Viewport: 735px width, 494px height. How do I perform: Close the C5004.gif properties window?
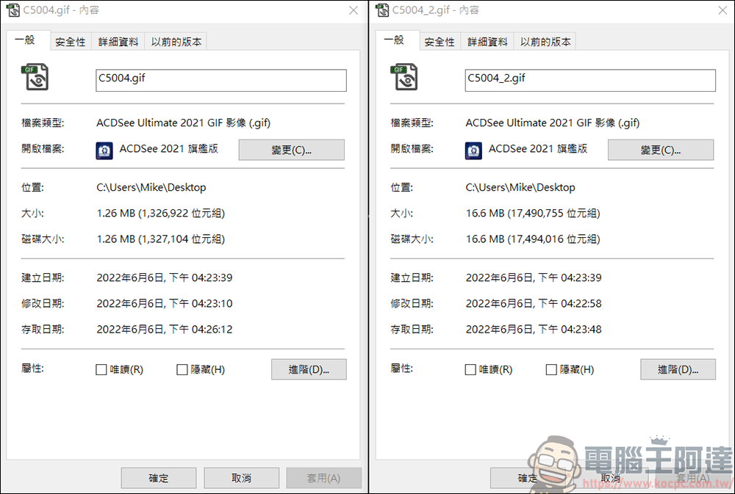pos(354,10)
